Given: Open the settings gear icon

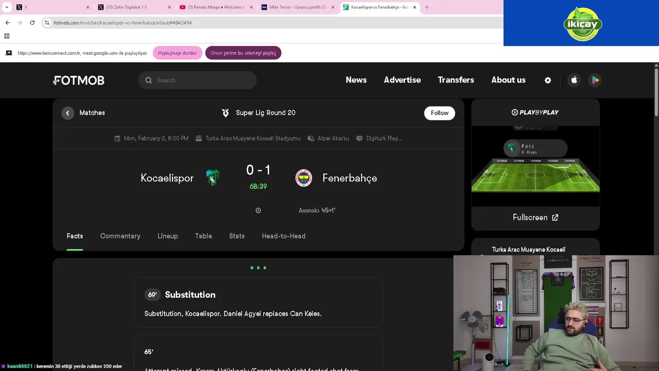Looking at the screenshot, I should point(548,80).
